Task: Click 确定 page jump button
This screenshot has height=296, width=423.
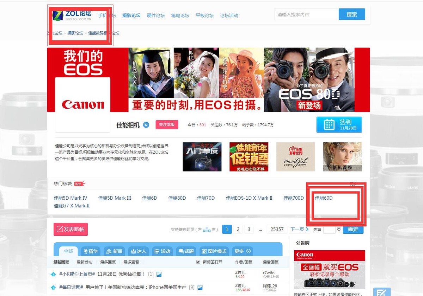Action: (353, 229)
